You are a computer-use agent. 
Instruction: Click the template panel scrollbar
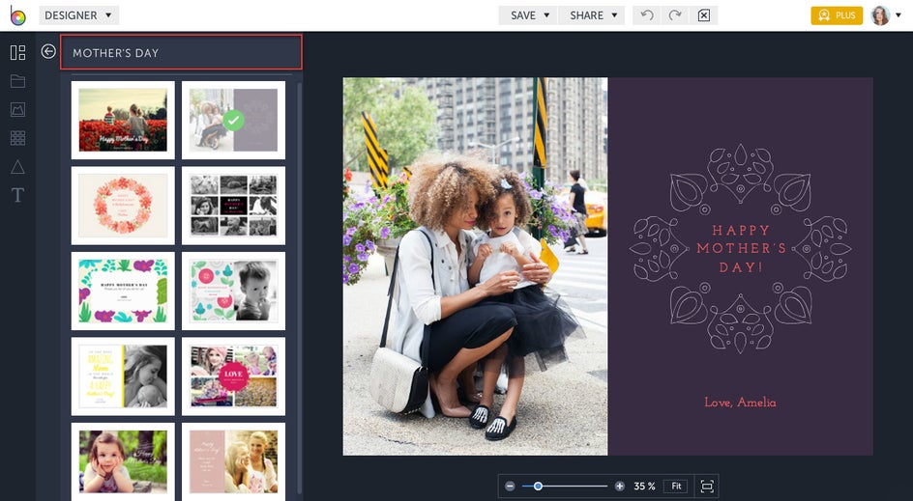299,288
